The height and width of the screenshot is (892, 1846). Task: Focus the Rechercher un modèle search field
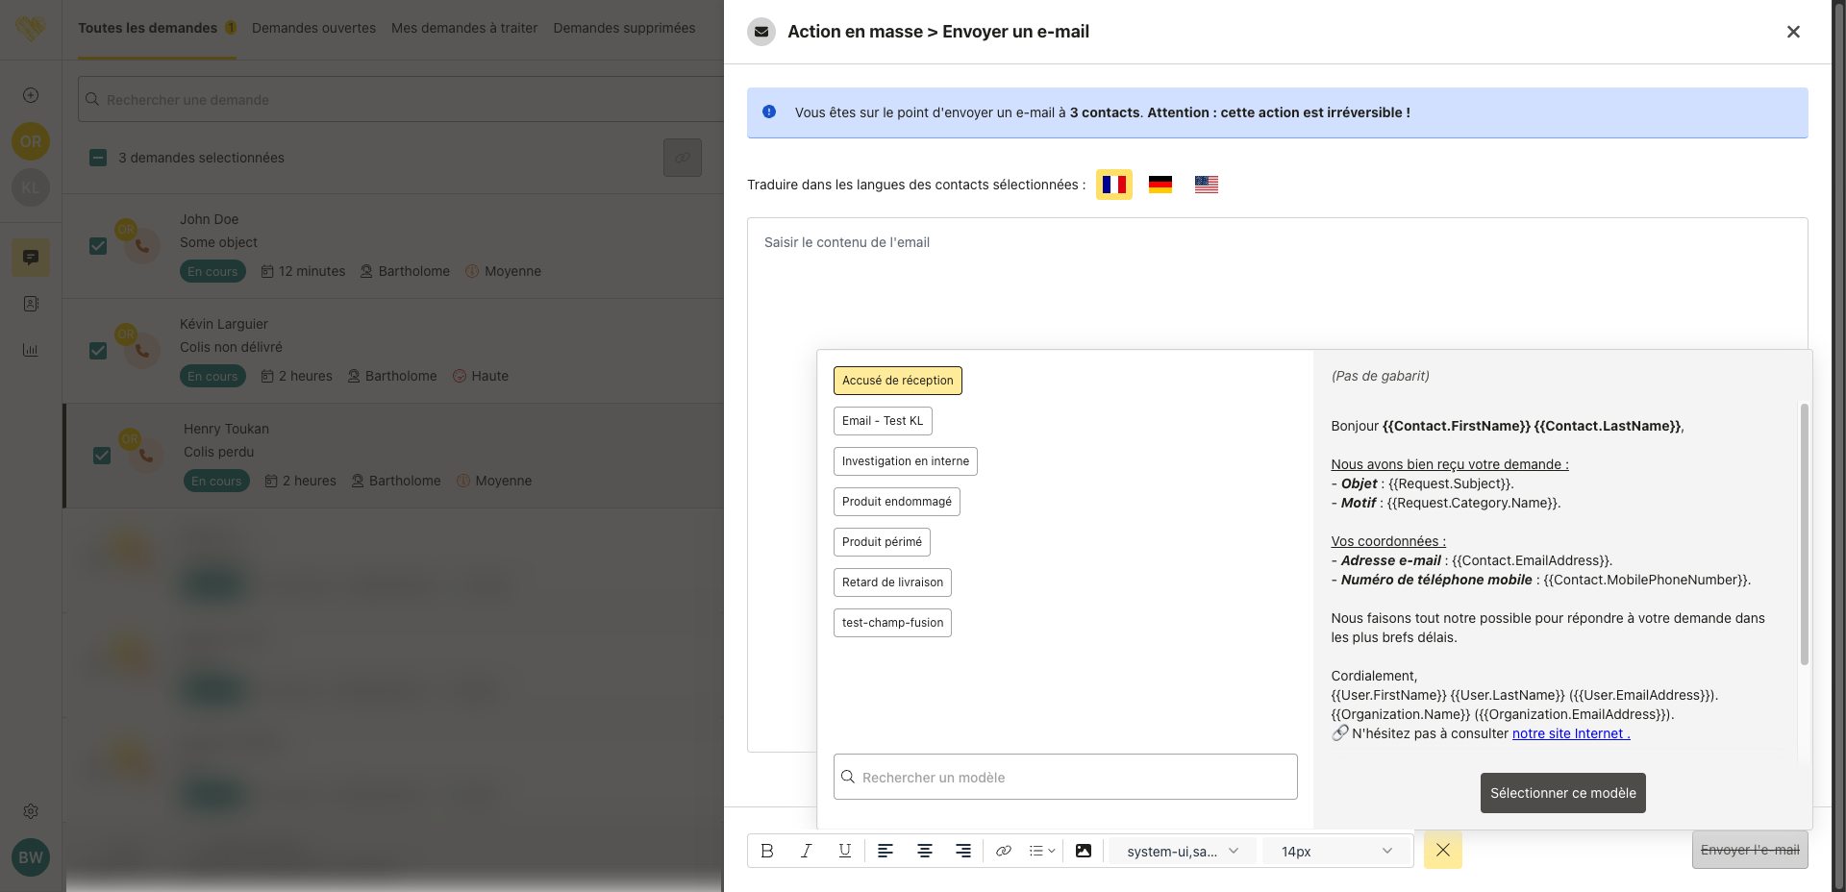click(x=1065, y=777)
